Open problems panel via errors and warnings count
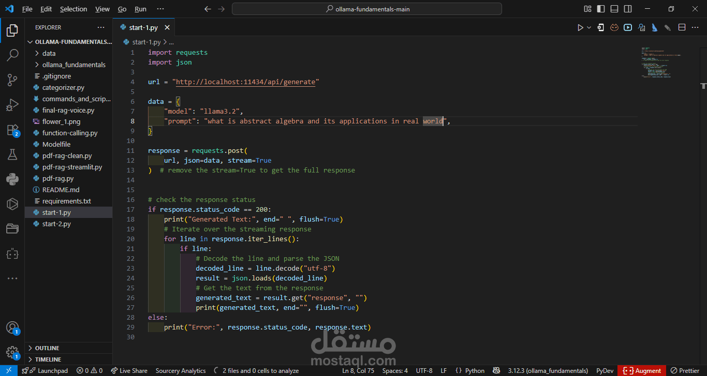Image resolution: width=707 pixels, height=376 pixels. [x=90, y=370]
